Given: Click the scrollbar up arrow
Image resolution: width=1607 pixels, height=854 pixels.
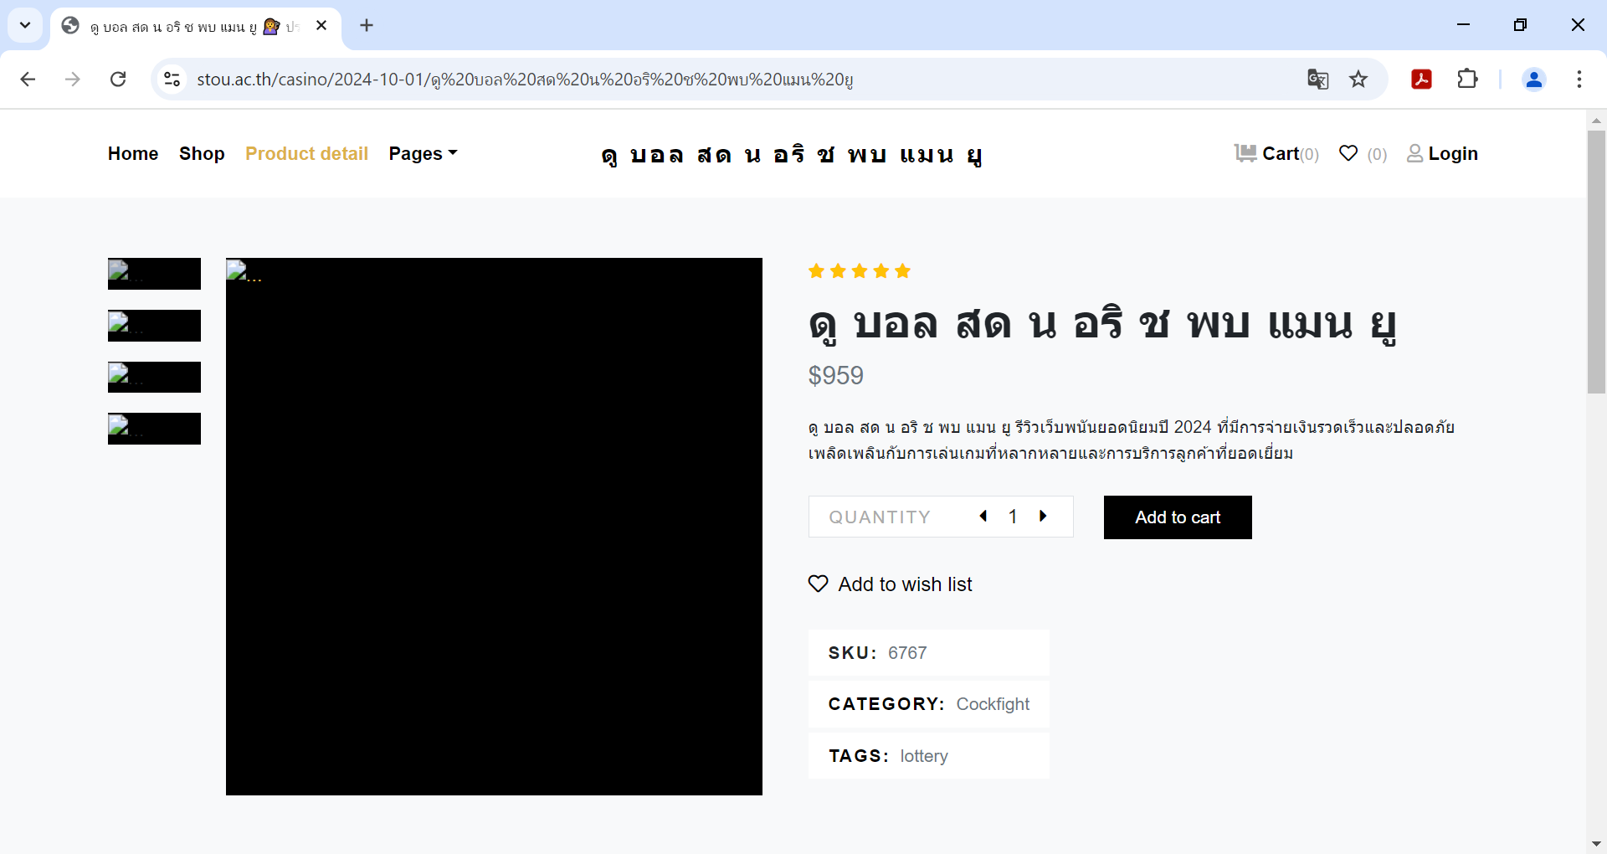Looking at the screenshot, I should [1596, 121].
